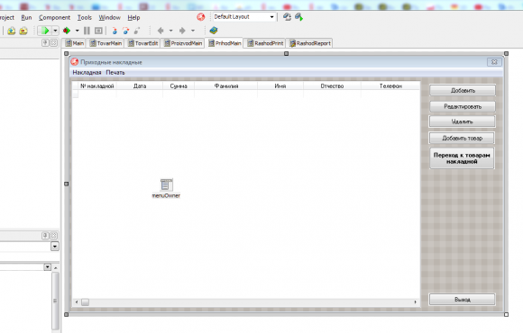Select the menuOwner component icon
This screenshot has width=523, height=333.
[166, 184]
